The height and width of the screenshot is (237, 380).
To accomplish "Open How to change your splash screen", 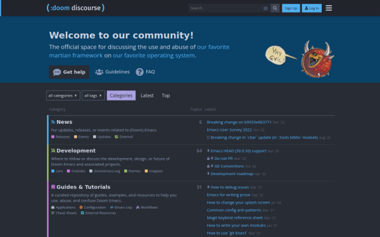I will (x=239, y=202).
